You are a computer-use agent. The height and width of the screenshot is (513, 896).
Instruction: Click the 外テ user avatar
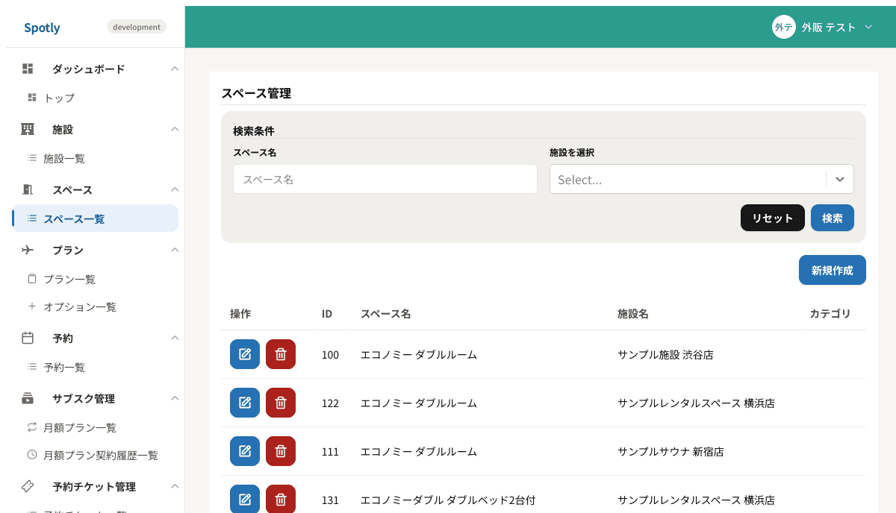click(784, 27)
